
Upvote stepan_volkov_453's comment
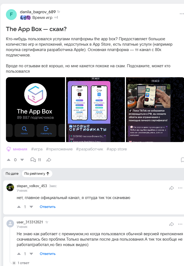(x=19, y=207)
